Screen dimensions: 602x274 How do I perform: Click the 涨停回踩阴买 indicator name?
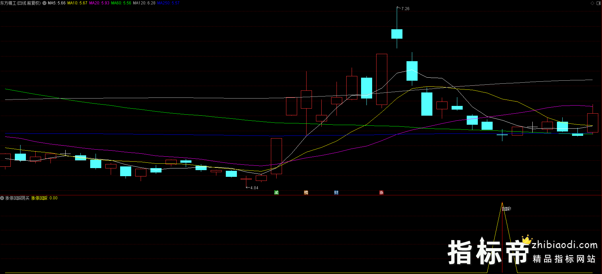coord(17,198)
